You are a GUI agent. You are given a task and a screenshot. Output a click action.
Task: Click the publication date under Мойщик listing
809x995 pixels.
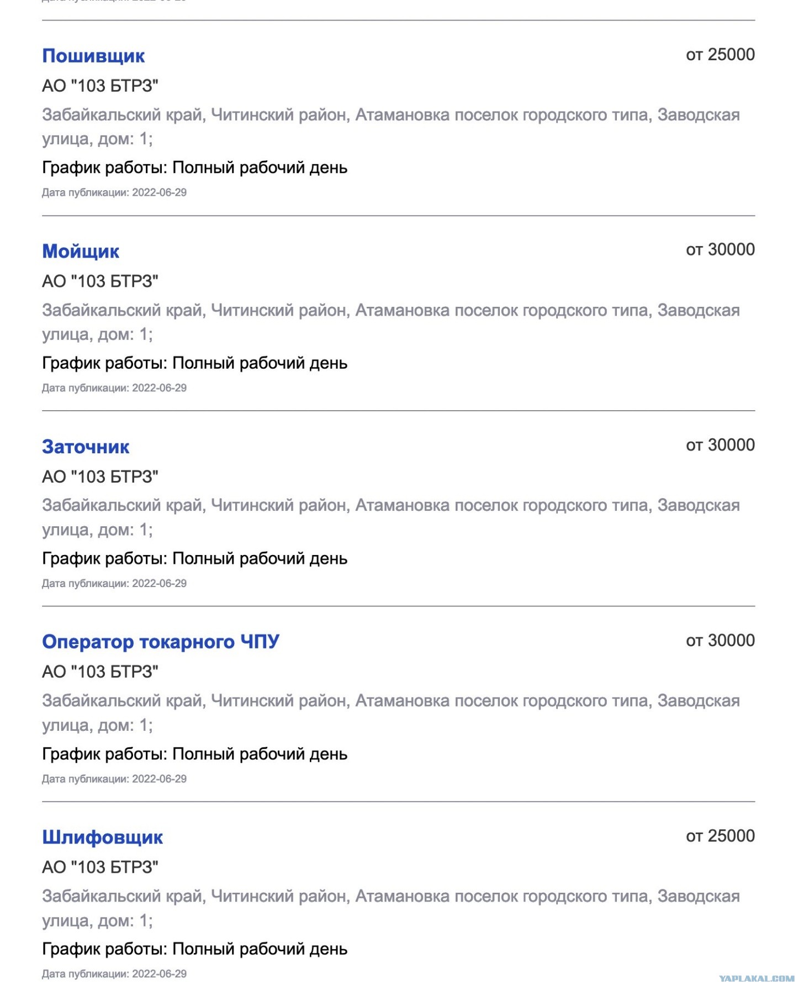[114, 388]
